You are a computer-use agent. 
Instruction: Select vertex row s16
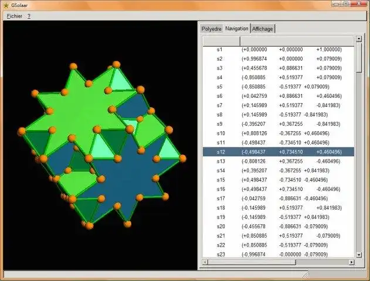[x=279, y=189]
